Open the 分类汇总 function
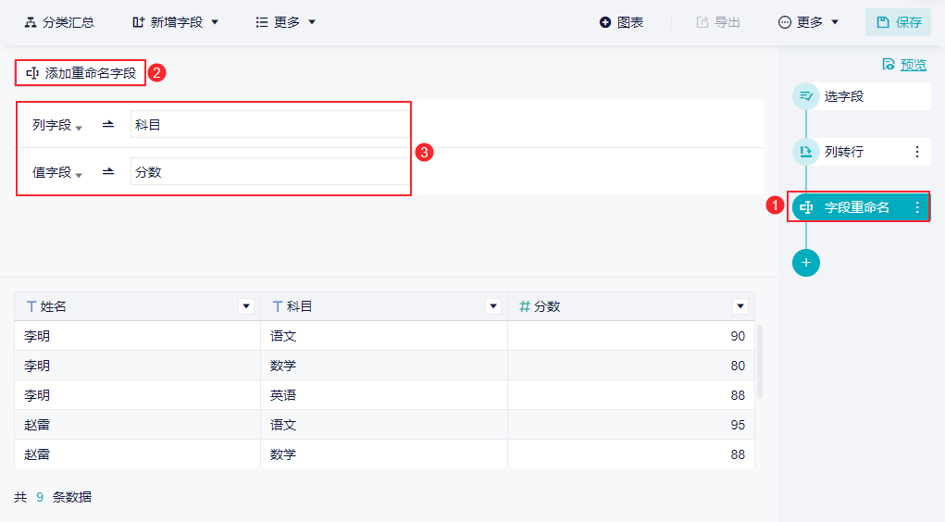 59,22
